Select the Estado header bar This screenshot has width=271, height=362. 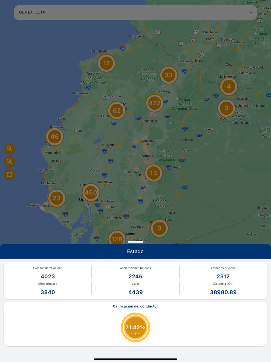click(x=135, y=251)
